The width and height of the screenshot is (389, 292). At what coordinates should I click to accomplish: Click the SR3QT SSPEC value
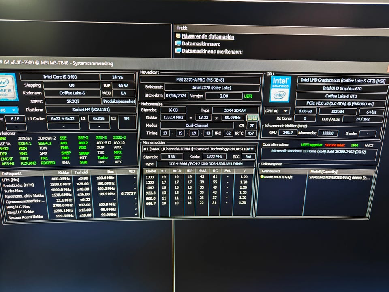tap(73, 101)
